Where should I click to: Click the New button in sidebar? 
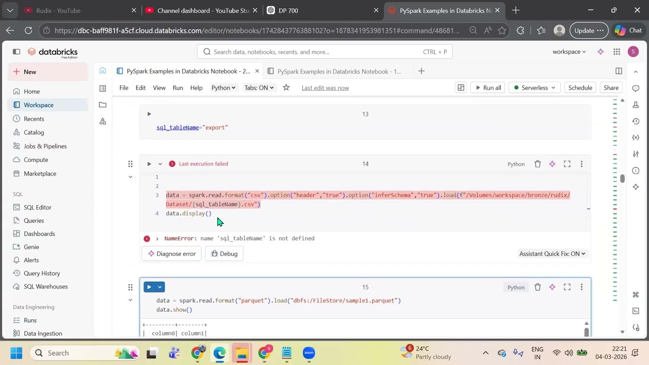point(48,71)
